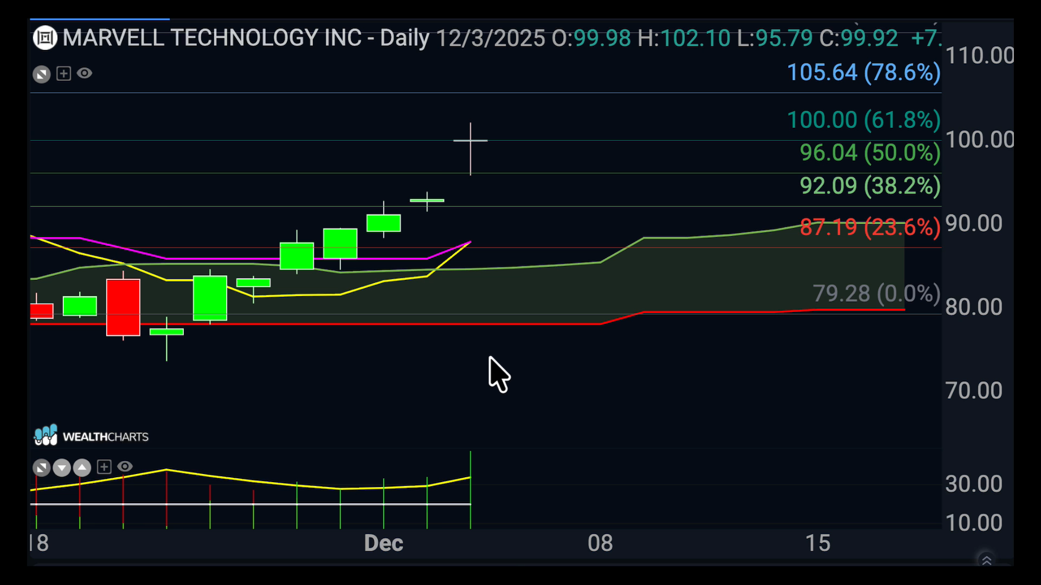Move the lower indicator pane up
Viewport: 1041px width, 585px height.
82,467
